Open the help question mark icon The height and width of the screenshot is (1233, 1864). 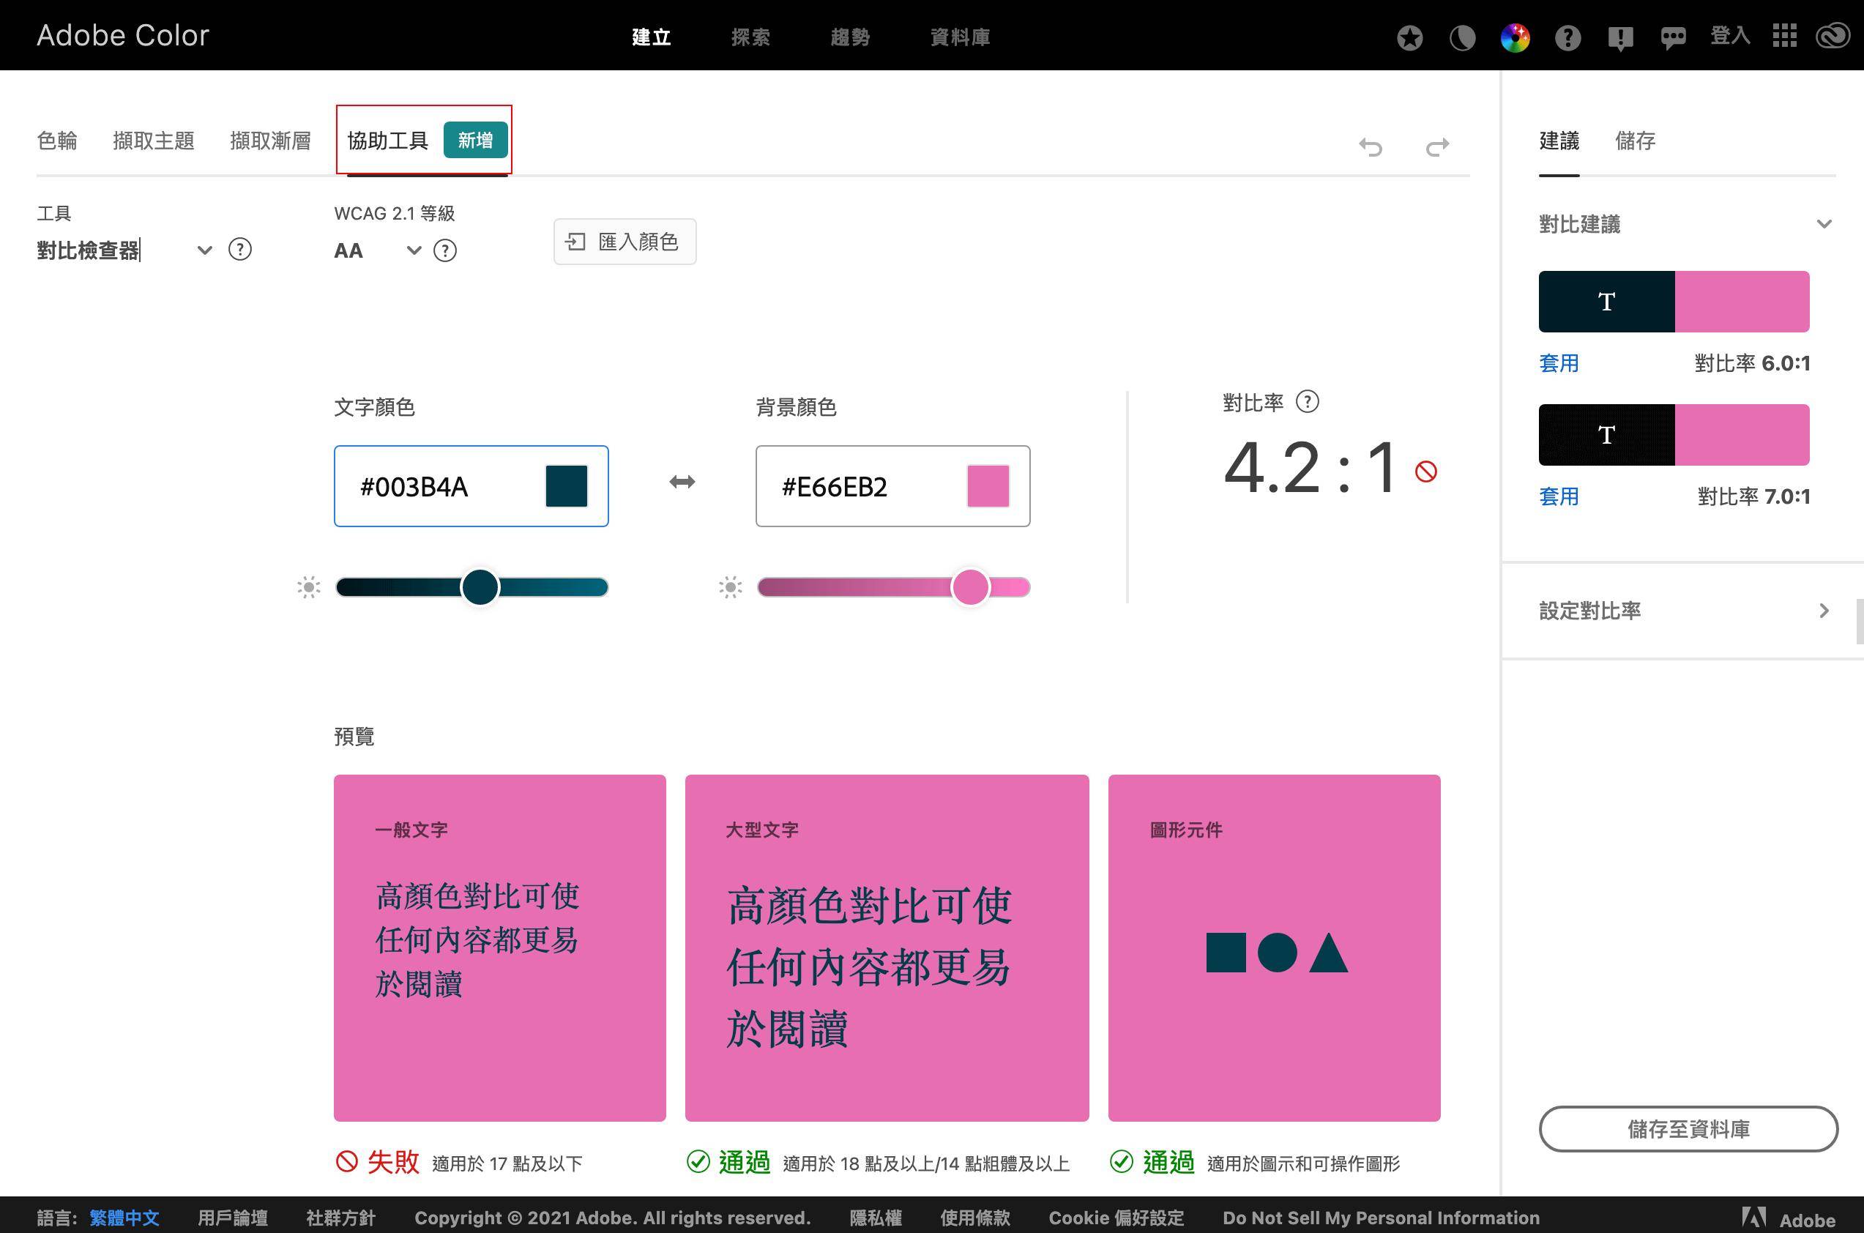[x=1567, y=37]
